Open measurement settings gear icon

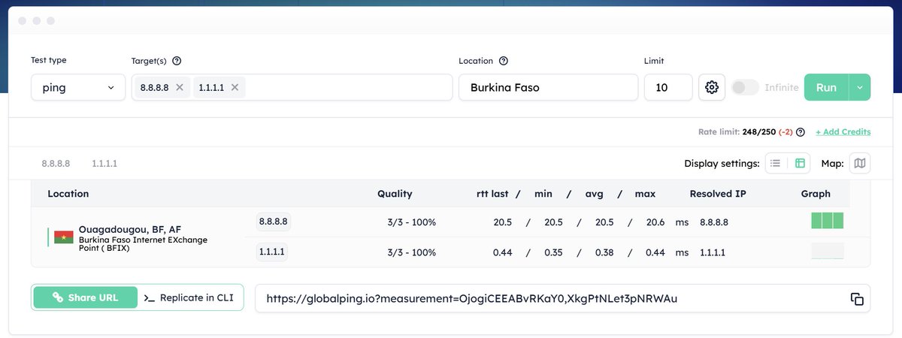712,87
